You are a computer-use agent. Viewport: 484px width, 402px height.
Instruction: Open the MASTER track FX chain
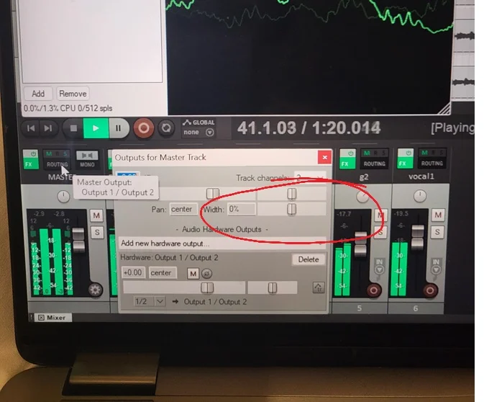pyautogui.click(x=29, y=164)
